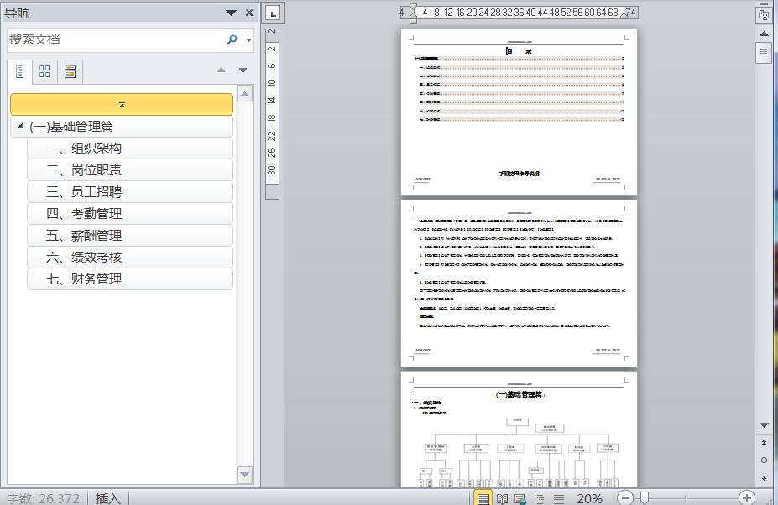Open search options dropdown next to magnifier
Viewport: 778px width, 505px height.
point(248,40)
